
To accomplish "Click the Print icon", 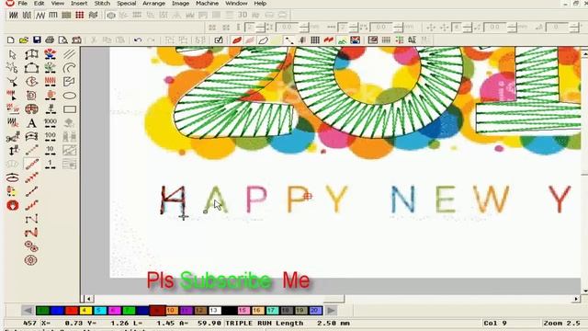I will 50,40.
